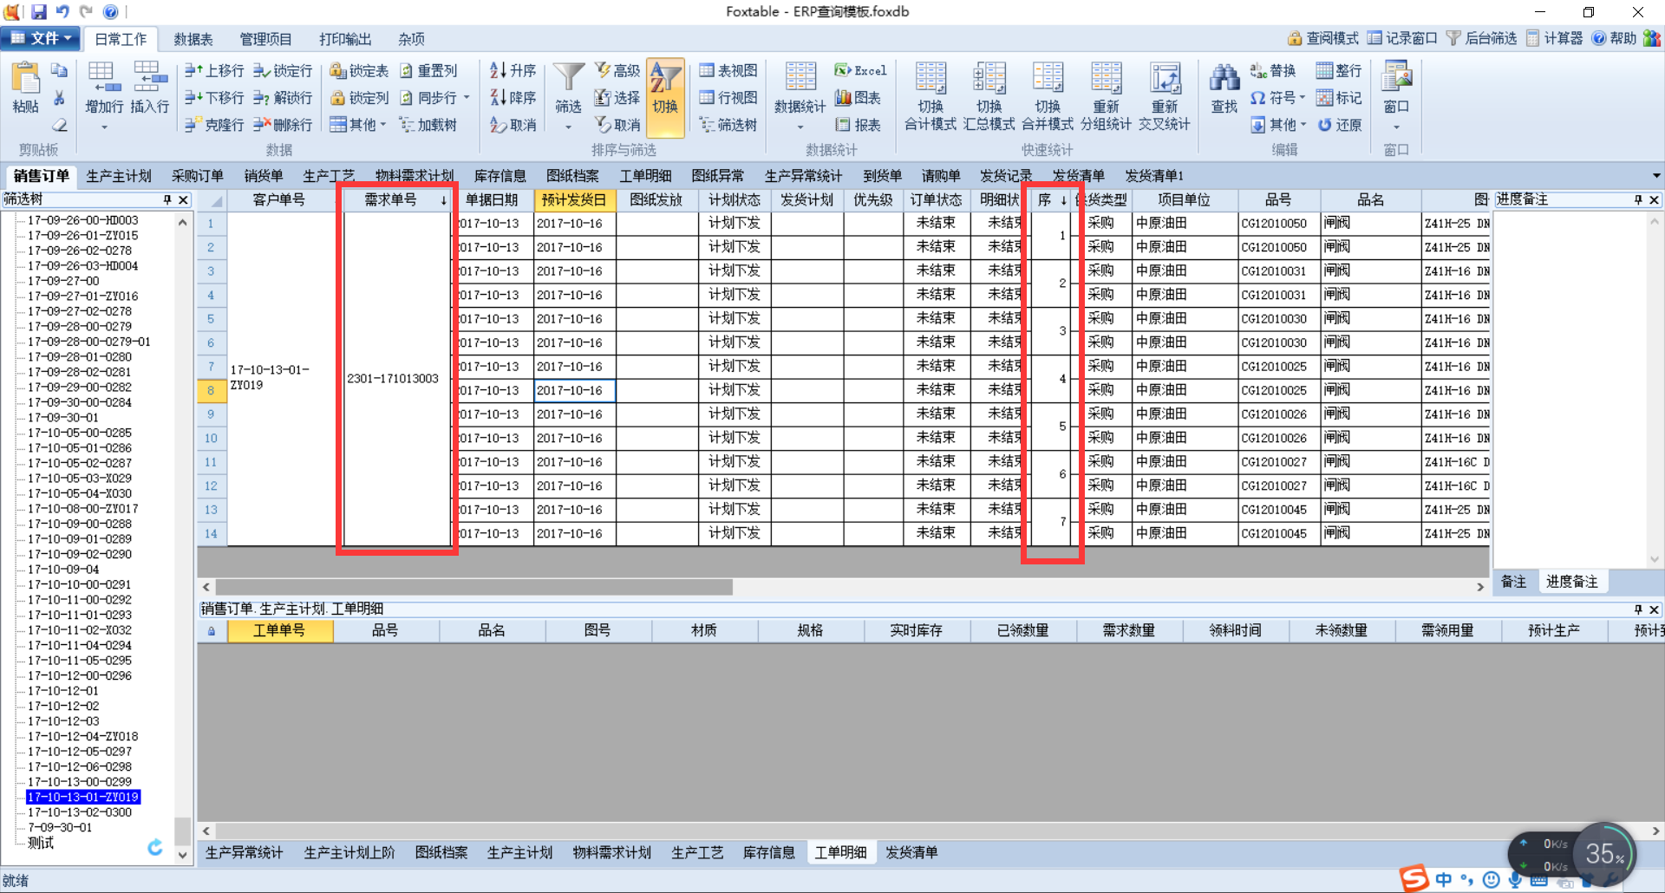Switch to the 打印输出 ribbon tab
Screen dimensions: 1665x893
click(345, 39)
